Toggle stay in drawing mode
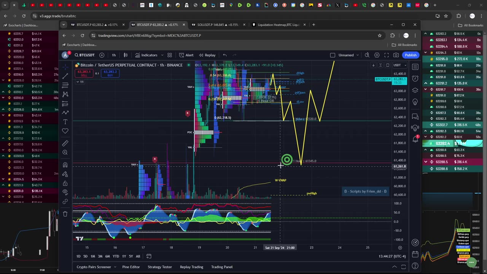 [65, 174]
